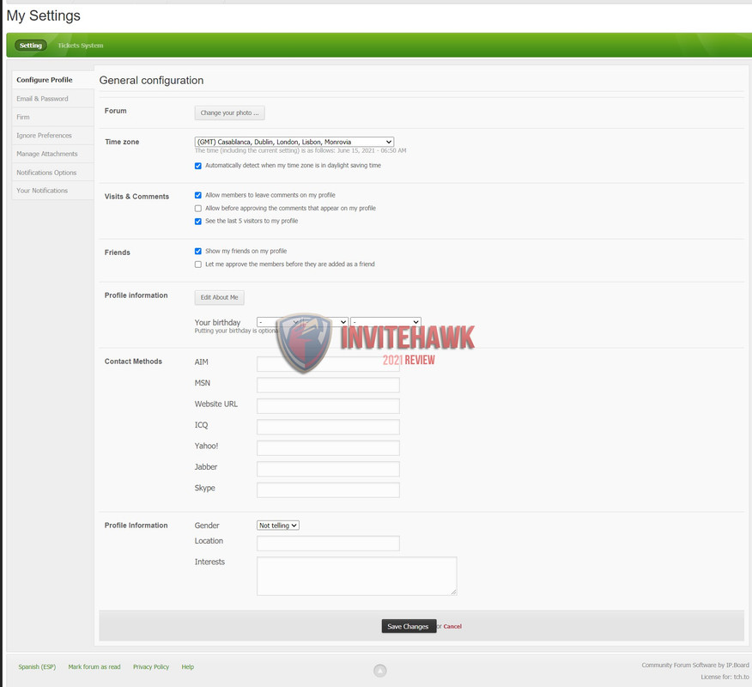The width and height of the screenshot is (752, 687).
Task: Uncheck show my friends on my profile
Action: pos(198,252)
